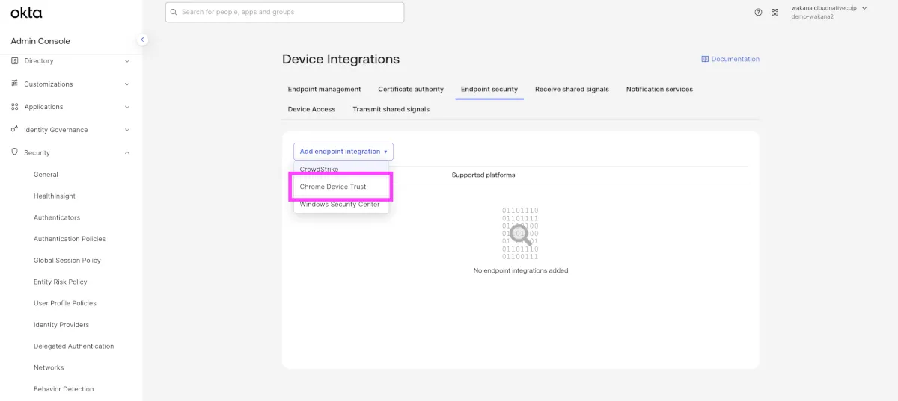Click the Customizations sidebar icon
The image size is (898, 401).
15,84
